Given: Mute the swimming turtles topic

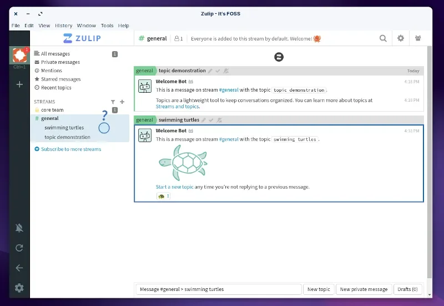Looking at the screenshot, I should (x=219, y=120).
